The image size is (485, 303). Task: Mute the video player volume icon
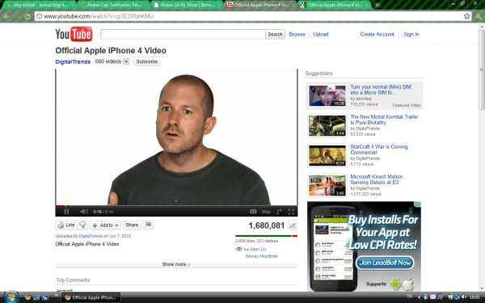pyautogui.click(x=83, y=212)
